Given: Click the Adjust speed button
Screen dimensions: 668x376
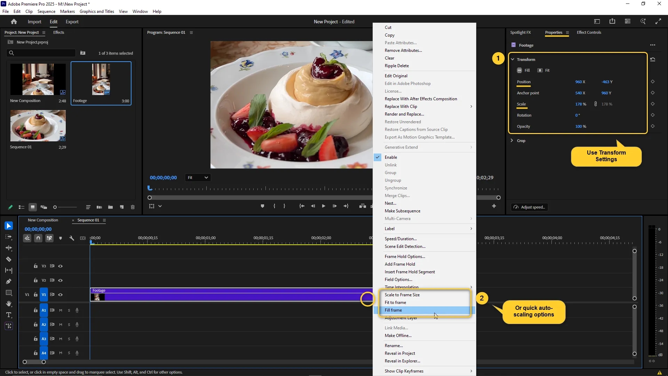Looking at the screenshot, I should click(530, 207).
